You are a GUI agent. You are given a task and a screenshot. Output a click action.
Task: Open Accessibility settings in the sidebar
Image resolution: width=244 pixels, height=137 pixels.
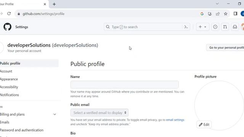(x=9, y=87)
